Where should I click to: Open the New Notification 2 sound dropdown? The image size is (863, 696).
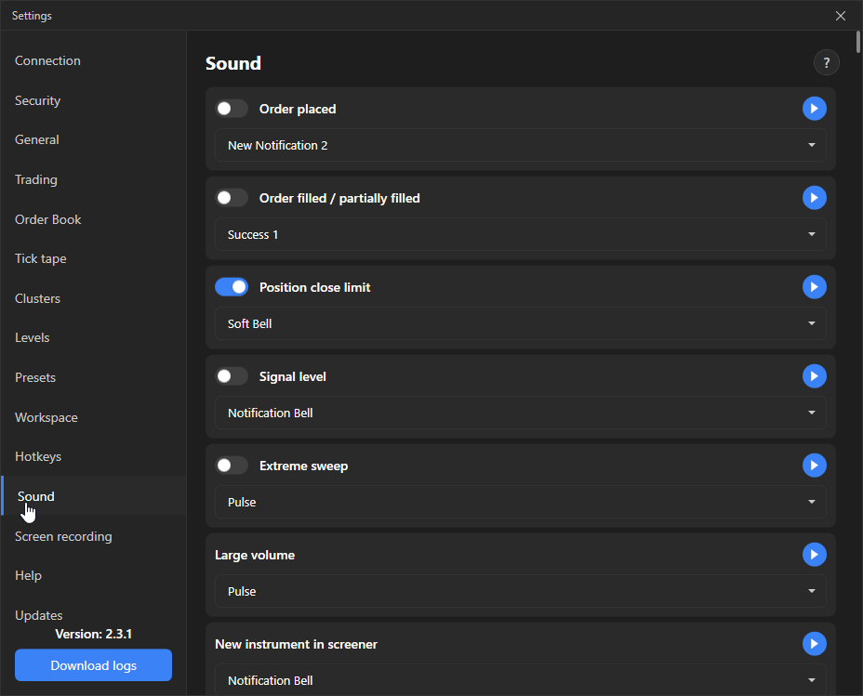click(x=520, y=145)
